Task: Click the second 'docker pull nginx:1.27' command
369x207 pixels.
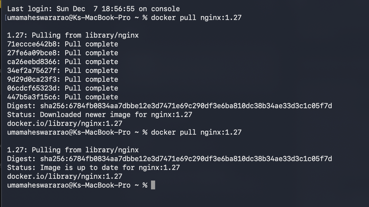Action: click(x=196, y=132)
